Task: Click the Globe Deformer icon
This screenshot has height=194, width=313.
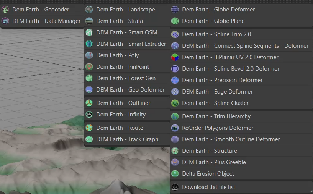Action: tap(175, 10)
